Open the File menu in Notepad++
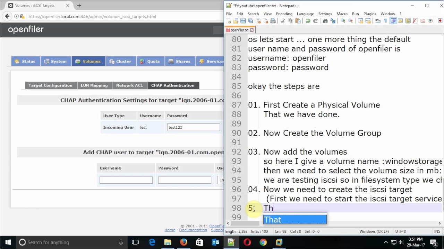Screen dimensions: 444x249 (229, 14)
